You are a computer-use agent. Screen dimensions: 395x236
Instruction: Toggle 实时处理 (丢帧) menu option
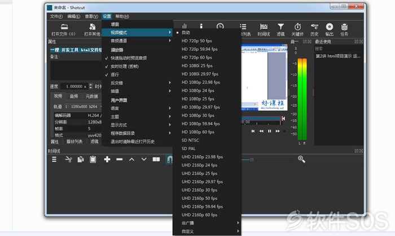[x=137, y=66]
